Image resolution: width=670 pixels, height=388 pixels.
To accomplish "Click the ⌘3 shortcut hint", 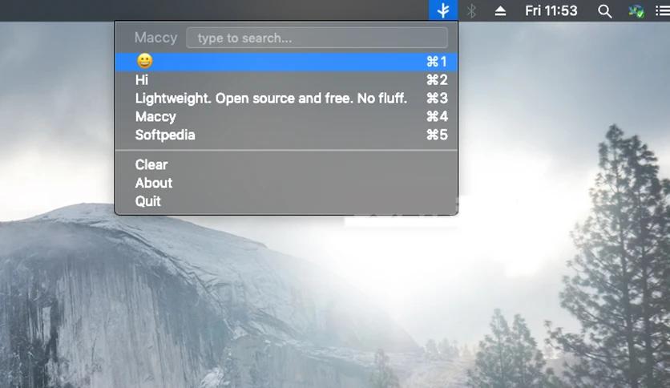I will pos(437,99).
